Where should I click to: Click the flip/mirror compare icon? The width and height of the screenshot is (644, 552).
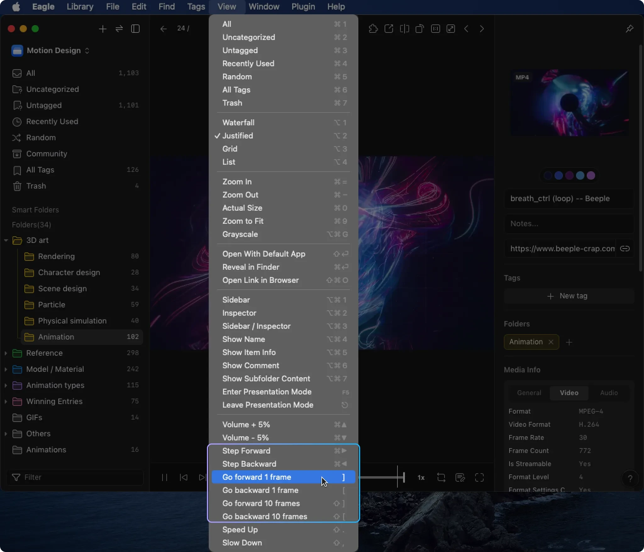coord(404,29)
